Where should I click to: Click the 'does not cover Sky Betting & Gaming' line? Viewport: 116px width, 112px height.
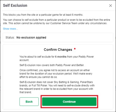pos(56,82)
